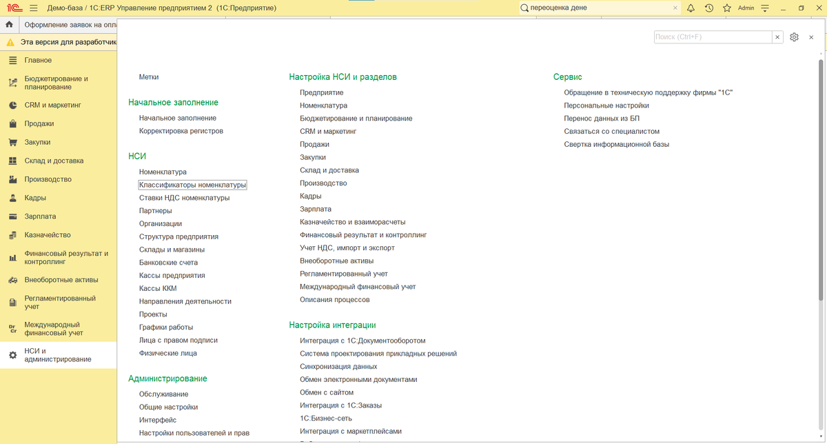
Task: Open the Кадры person icon
Action: point(12,198)
